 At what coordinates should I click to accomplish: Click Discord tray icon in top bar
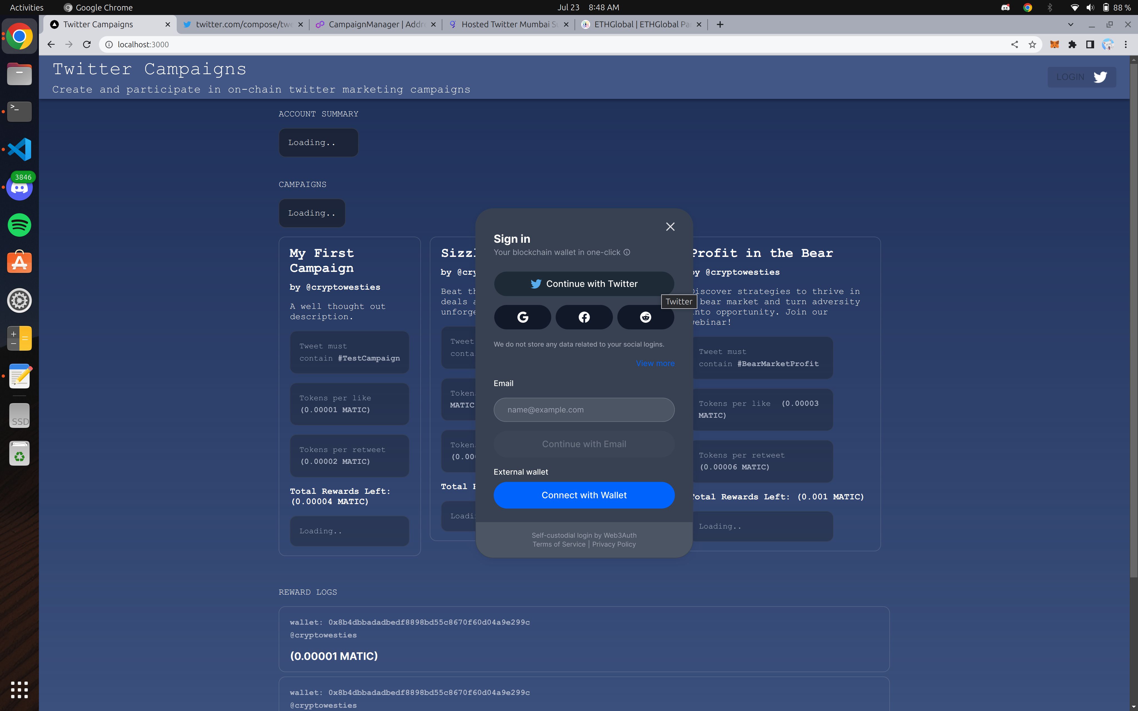(x=1005, y=7)
